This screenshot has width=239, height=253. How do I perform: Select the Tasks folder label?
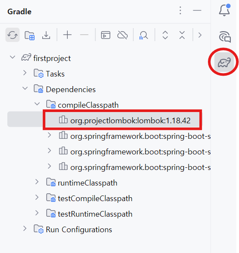point(55,74)
